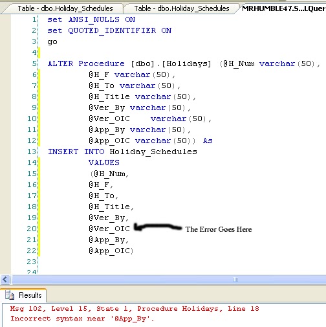326x327 pixels.
Task: Click the 'VALUES' keyword
Action: (104, 163)
